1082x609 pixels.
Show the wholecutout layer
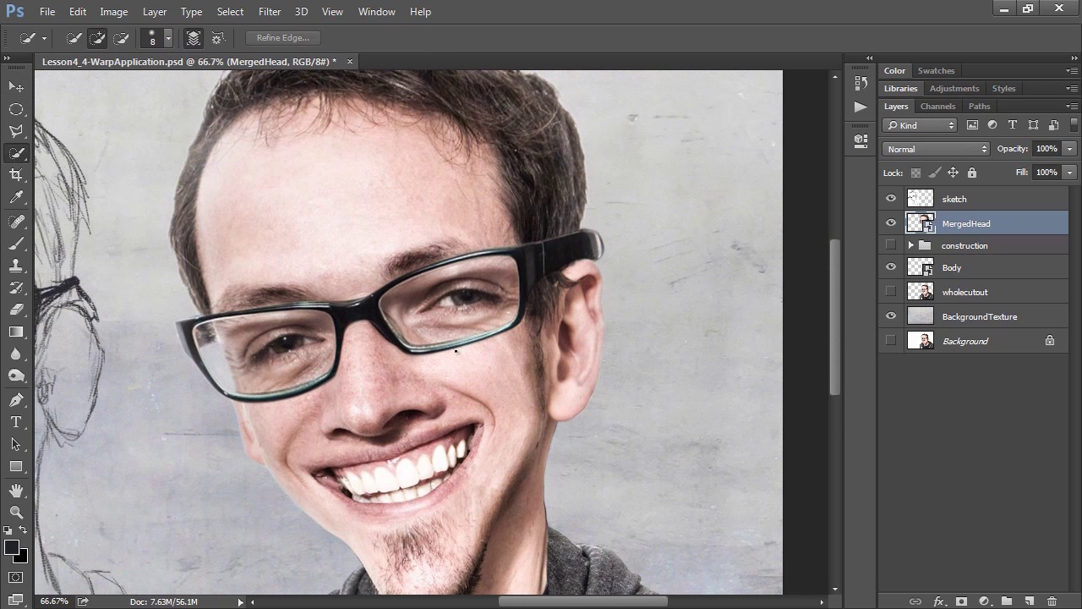(891, 292)
